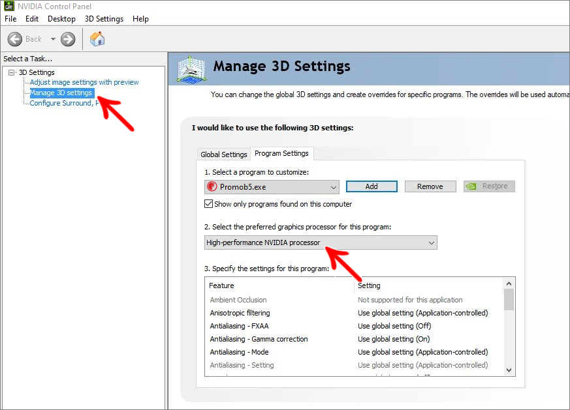This screenshot has width=570, height=410.
Task: Toggle Show only programs found checkbox
Action: 209,204
